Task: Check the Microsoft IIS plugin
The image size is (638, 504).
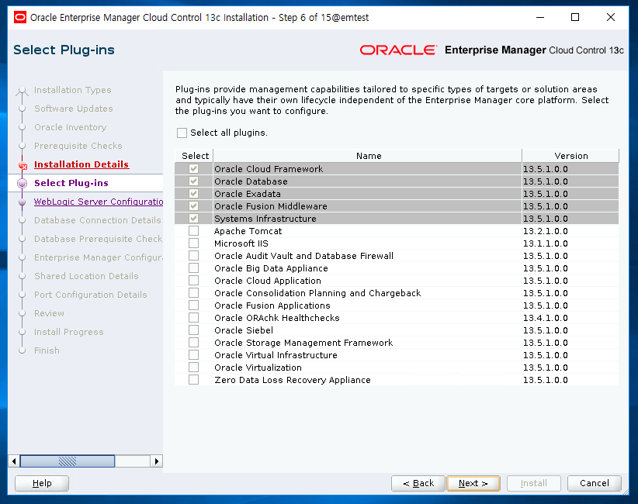Action: click(x=195, y=243)
